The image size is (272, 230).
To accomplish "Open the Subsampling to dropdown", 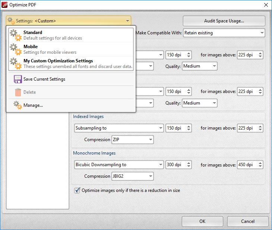I will [119, 128].
